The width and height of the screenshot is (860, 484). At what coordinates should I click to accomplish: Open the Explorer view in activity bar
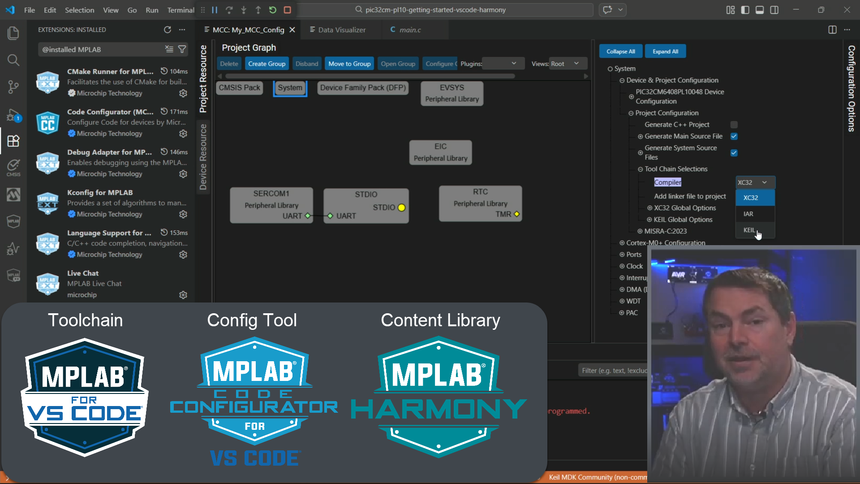point(13,33)
